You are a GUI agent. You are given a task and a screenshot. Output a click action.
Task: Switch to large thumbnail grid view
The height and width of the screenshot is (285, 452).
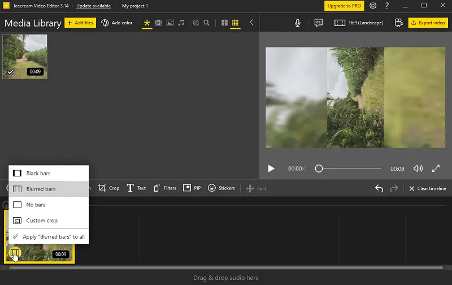(224, 23)
